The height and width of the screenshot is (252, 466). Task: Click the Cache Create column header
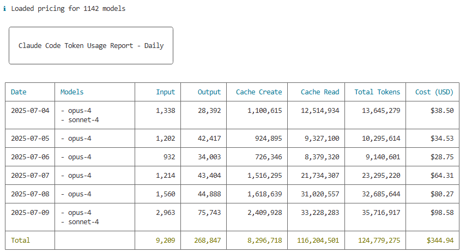tap(259, 92)
